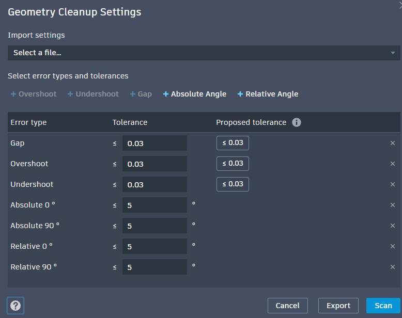Edit the Overshoot tolerance field

point(154,164)
